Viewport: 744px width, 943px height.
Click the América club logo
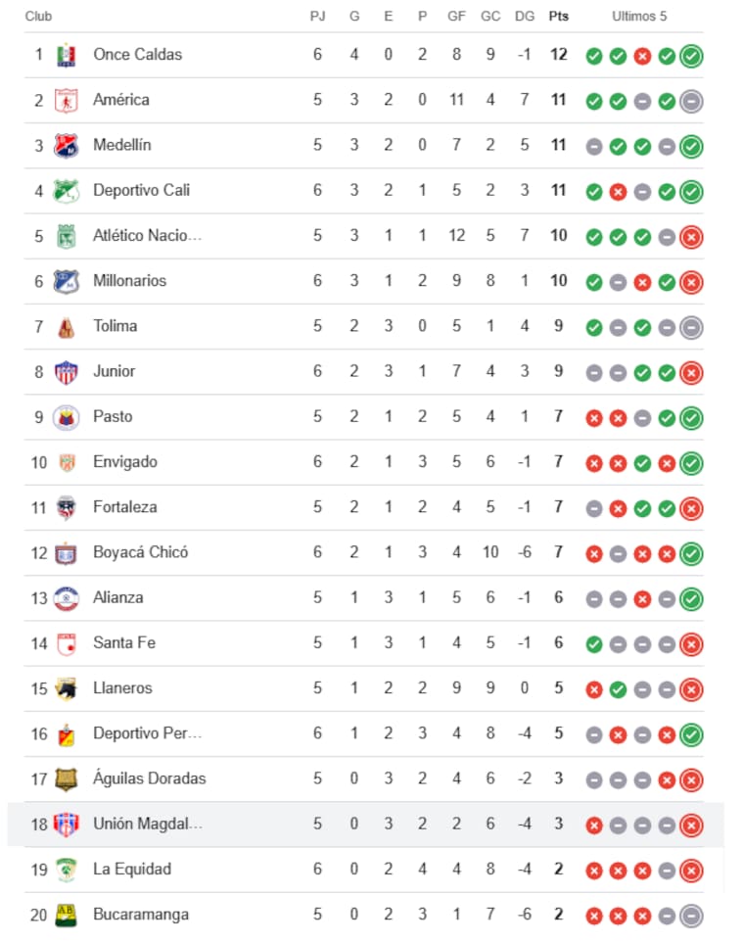tap(66, 100)
